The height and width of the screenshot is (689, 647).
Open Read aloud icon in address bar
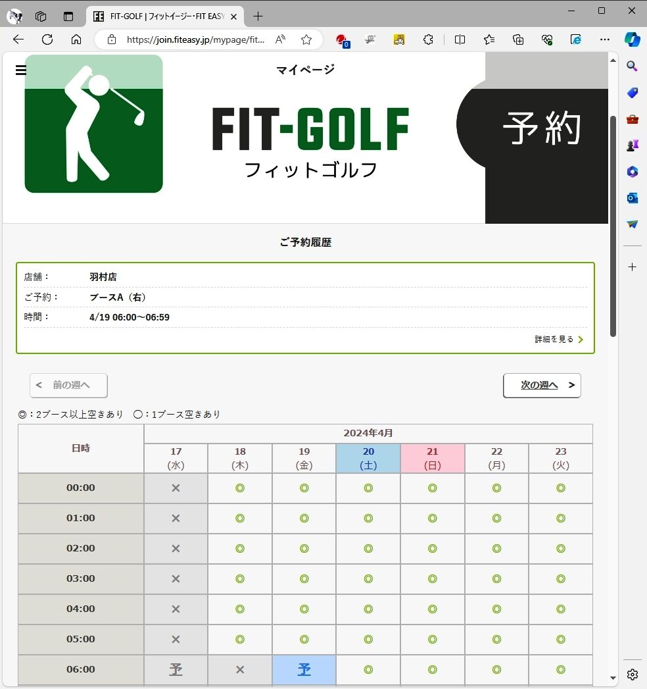280,39
